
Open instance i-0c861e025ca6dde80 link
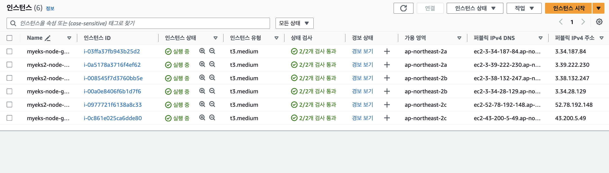pos(113,118)
